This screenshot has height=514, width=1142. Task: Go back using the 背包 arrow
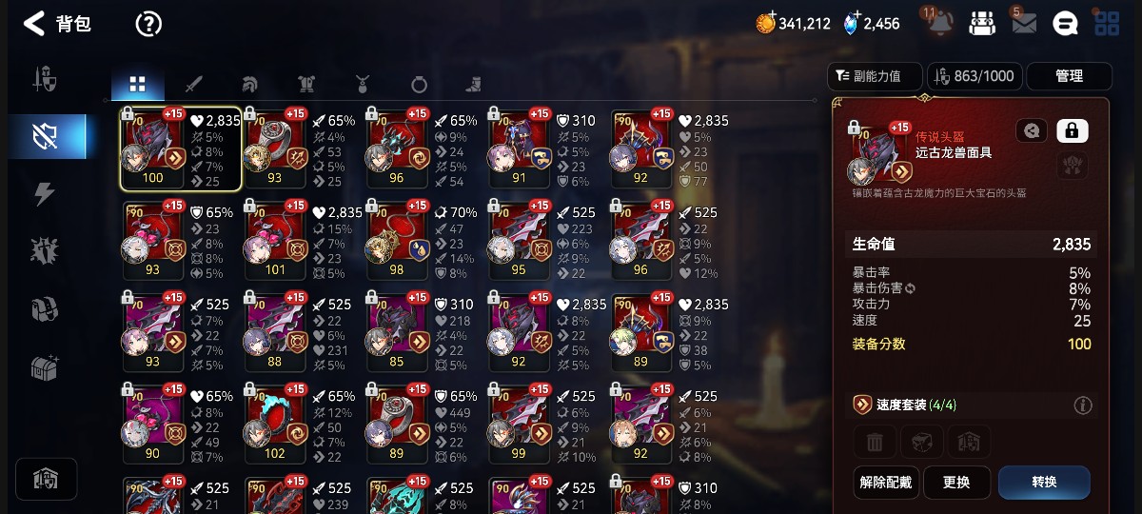coord(34,24)
